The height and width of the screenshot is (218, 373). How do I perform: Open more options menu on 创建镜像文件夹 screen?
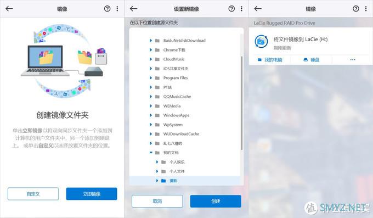[117, 9]
